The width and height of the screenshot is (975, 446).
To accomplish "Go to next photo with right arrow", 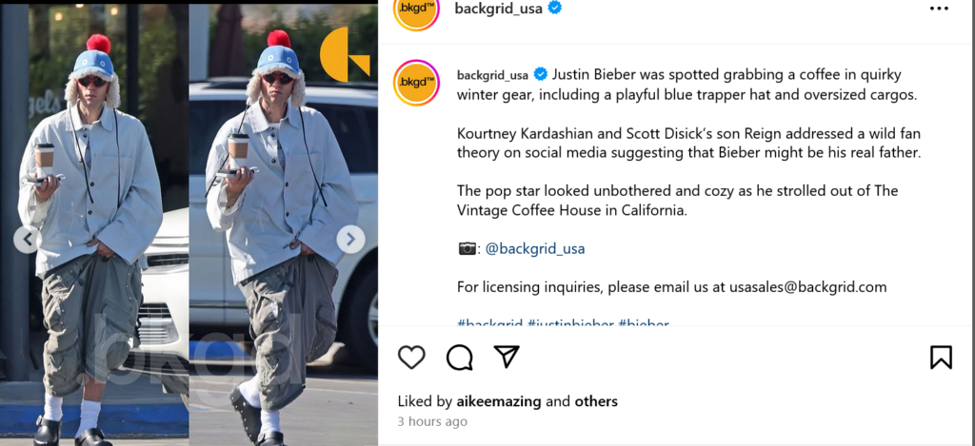I will (x=350, y=239).
